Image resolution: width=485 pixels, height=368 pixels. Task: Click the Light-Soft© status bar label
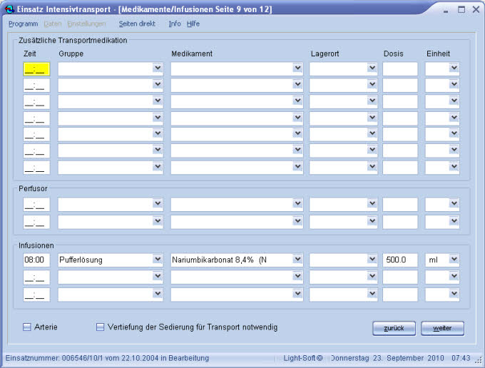[303, 358]
